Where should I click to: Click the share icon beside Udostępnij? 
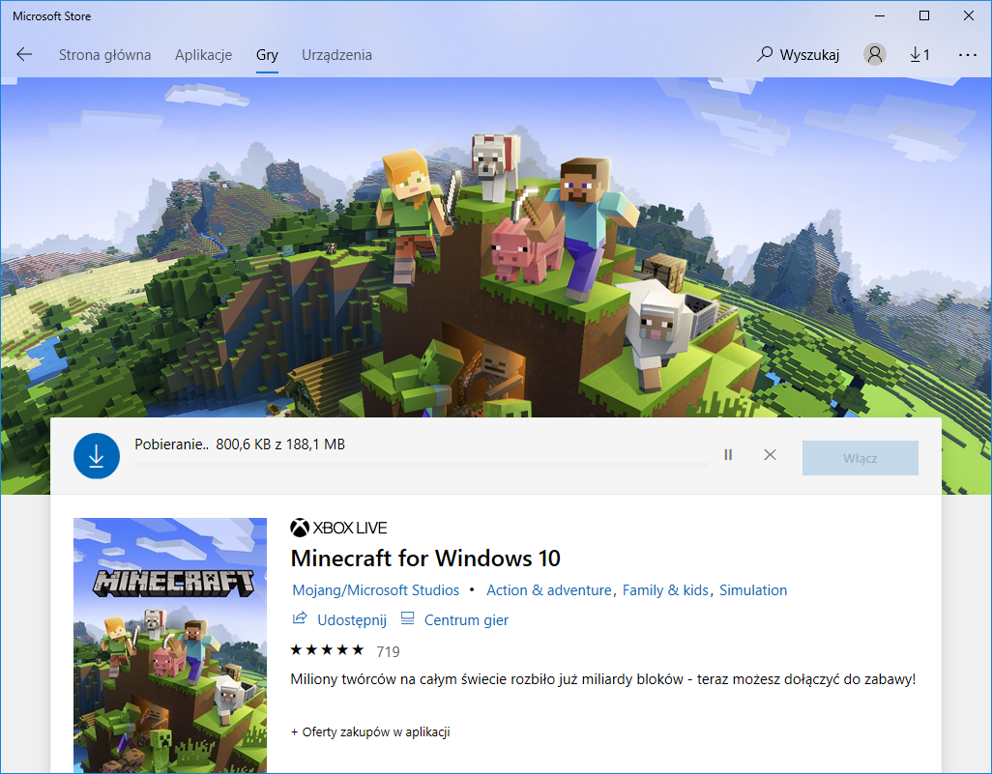pos(300,618)
